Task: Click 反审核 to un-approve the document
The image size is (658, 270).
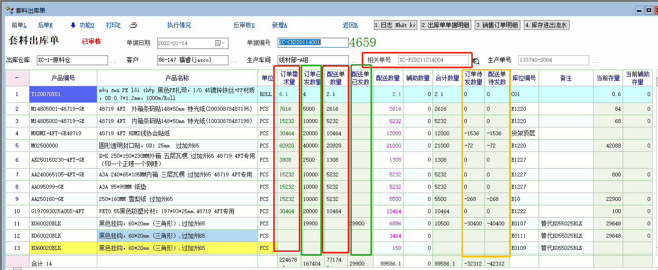Action: pos(244,25)
